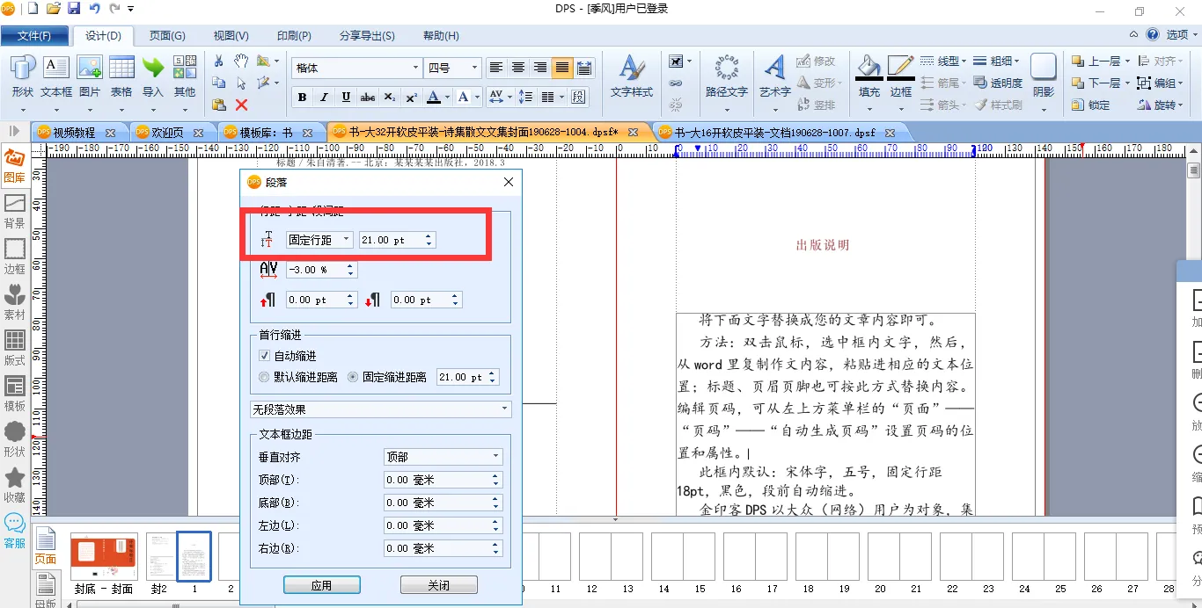The width and height of the screenshot is (1202, 608).
Task: Click the 应用 apply button
Action: pyautogui.click(x=321, y=585)
